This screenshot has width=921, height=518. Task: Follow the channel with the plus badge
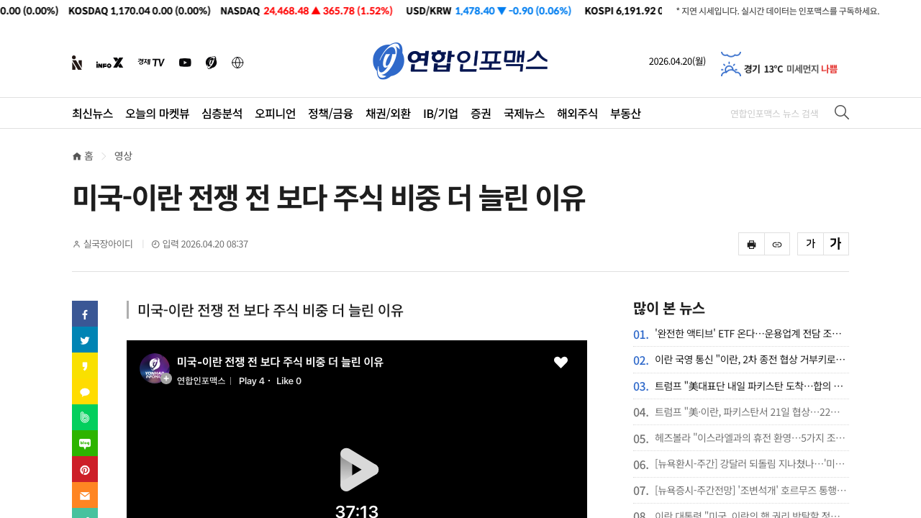pyautogui.click(x=166, y=378)
